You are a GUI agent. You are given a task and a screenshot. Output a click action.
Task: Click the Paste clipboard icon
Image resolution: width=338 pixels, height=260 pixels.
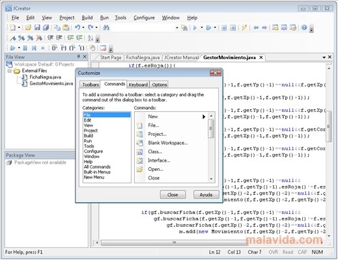[x=66, y=27]
